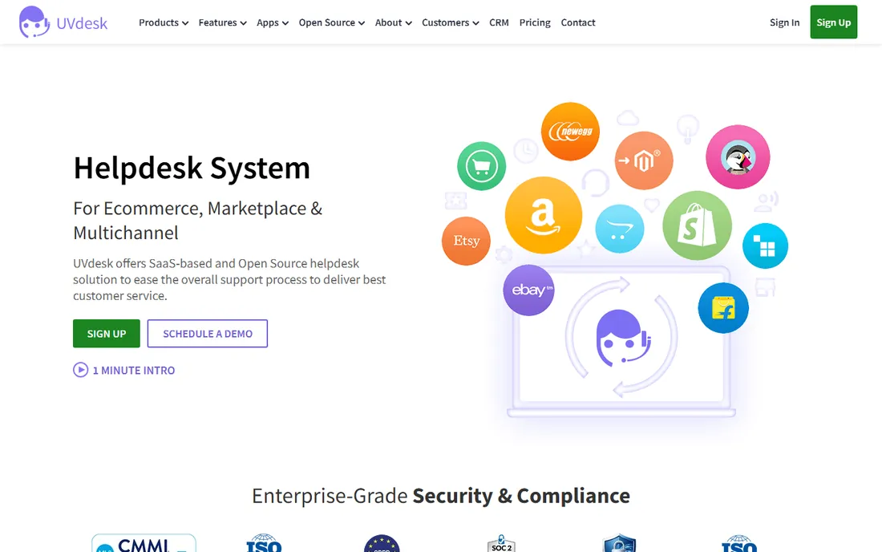Viewport: 882px width, 552px height.
Task: Open the Contact page
Action: tap(577, 22)
